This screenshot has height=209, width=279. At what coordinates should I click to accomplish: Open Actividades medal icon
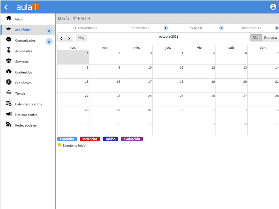pyautogui.click(x=9, y=50)
